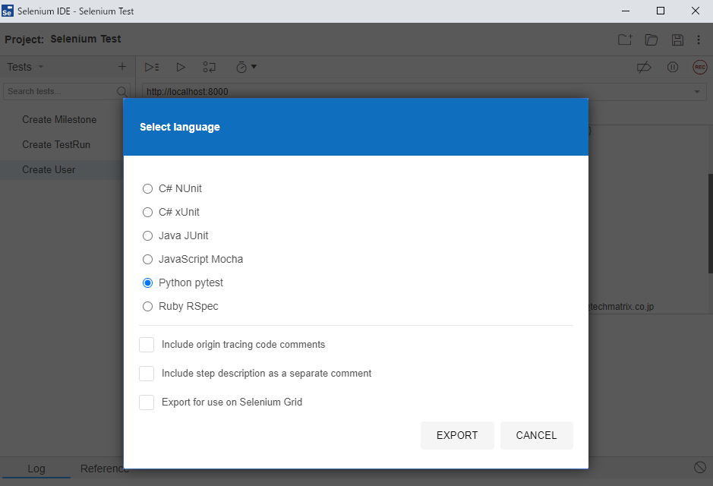Select the C# NUnit radio button
Screen dimensions: 713x486
[x=147, y=188]
